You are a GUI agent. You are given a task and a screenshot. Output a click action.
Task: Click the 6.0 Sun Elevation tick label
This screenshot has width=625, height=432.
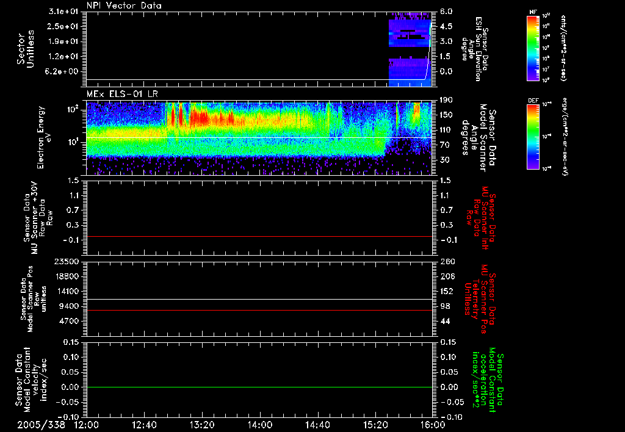[x=446, y=12]
